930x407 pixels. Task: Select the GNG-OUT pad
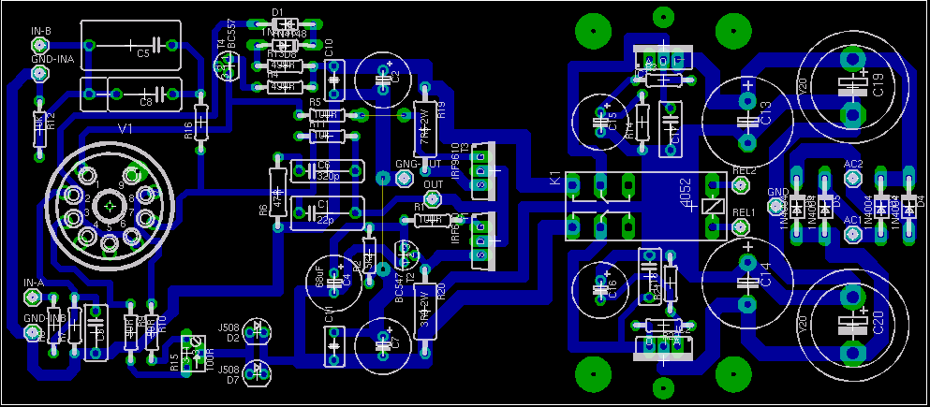coord(405,177)
